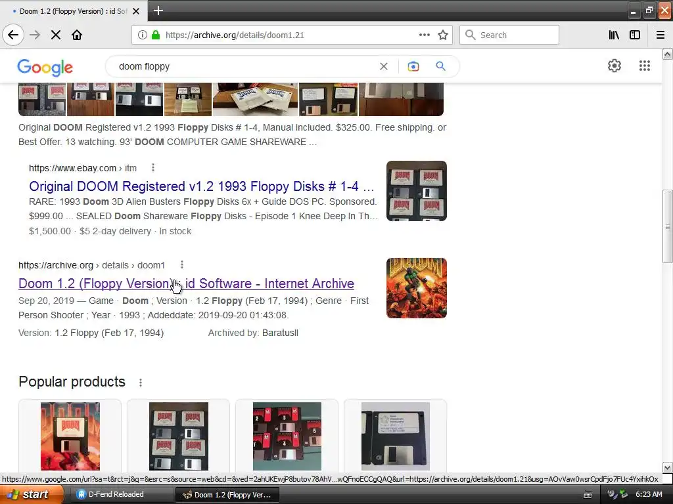Open the beige Doom disks image in strip
This screenshot has width=673, height=504.
click(x=255, y=100)
